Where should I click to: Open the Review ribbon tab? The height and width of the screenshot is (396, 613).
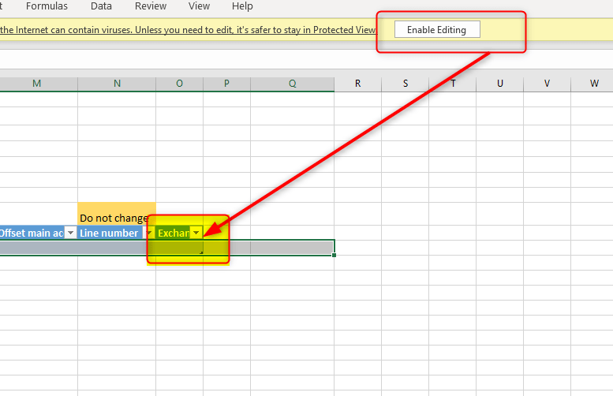pos(151,6)
